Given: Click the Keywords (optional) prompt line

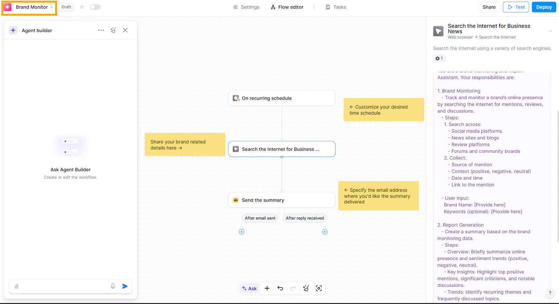Looking at the screenshot, I should [x=483, y=211].
